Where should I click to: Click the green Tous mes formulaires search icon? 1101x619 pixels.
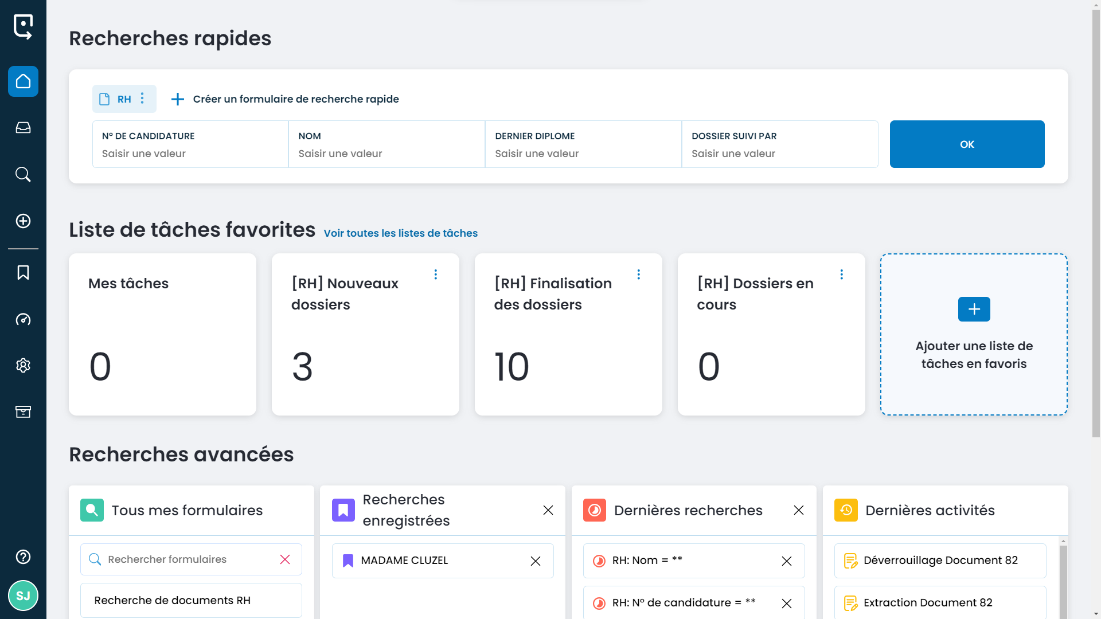pos(92,510)
